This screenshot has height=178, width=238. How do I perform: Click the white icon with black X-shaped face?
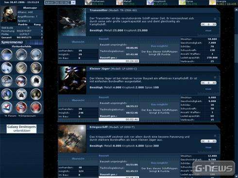point(21,94)
